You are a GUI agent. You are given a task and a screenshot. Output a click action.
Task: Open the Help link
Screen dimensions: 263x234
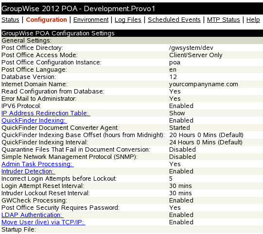[x=253, y=20]
